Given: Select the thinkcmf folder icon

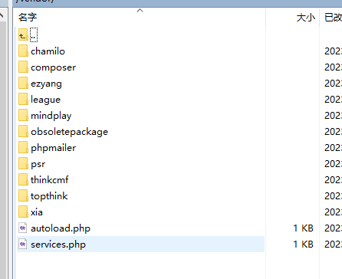Looking at the screenshot, I should pyautogui.click(x=23, y=179).
